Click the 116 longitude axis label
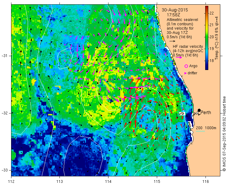 206,182
